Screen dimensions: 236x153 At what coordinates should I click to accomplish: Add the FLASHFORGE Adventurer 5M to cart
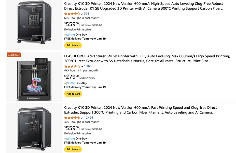click(x=73, y=94)
